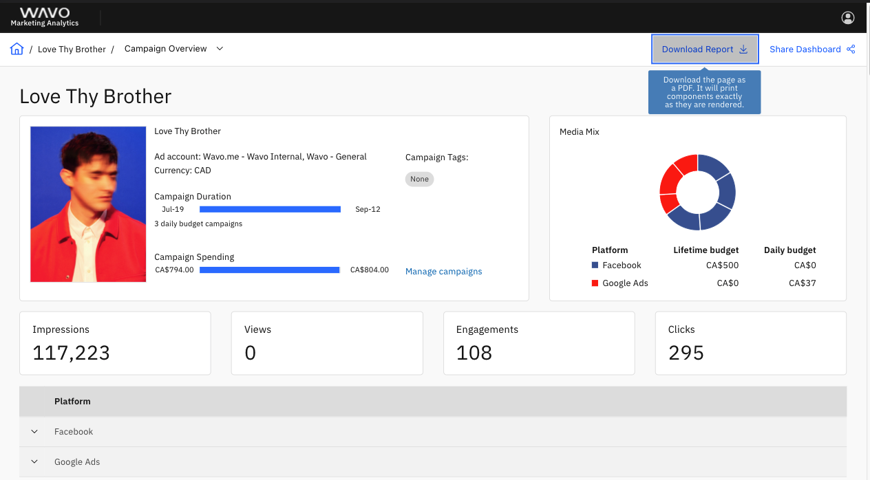Click the Campaign Tags label
Screen dimensions: 870x480
point(436,157)
